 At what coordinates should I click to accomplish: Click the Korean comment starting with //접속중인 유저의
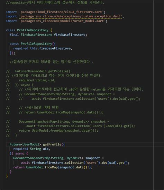click(52, 62)
